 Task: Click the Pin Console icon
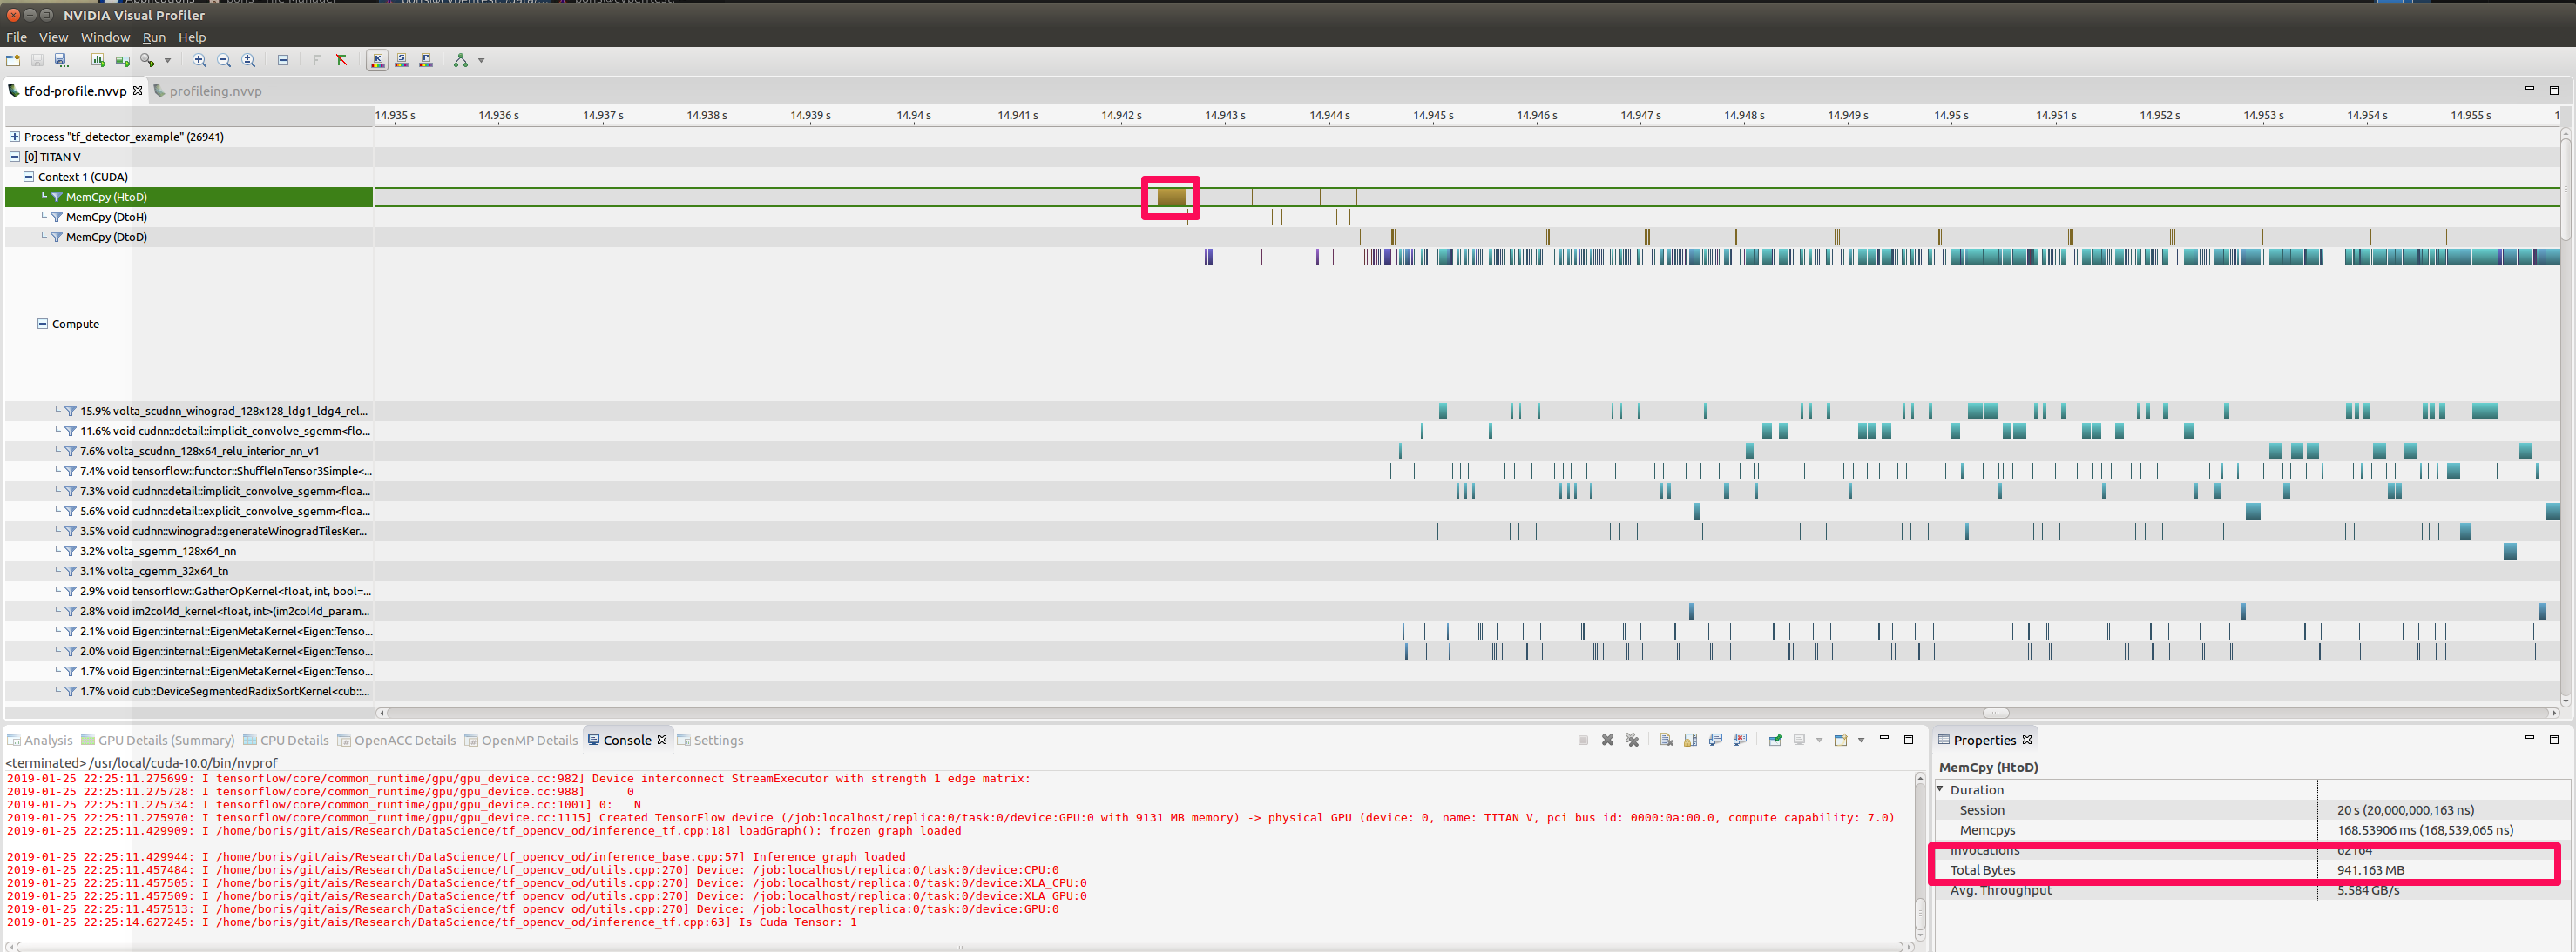click(x=1775, y=741)
